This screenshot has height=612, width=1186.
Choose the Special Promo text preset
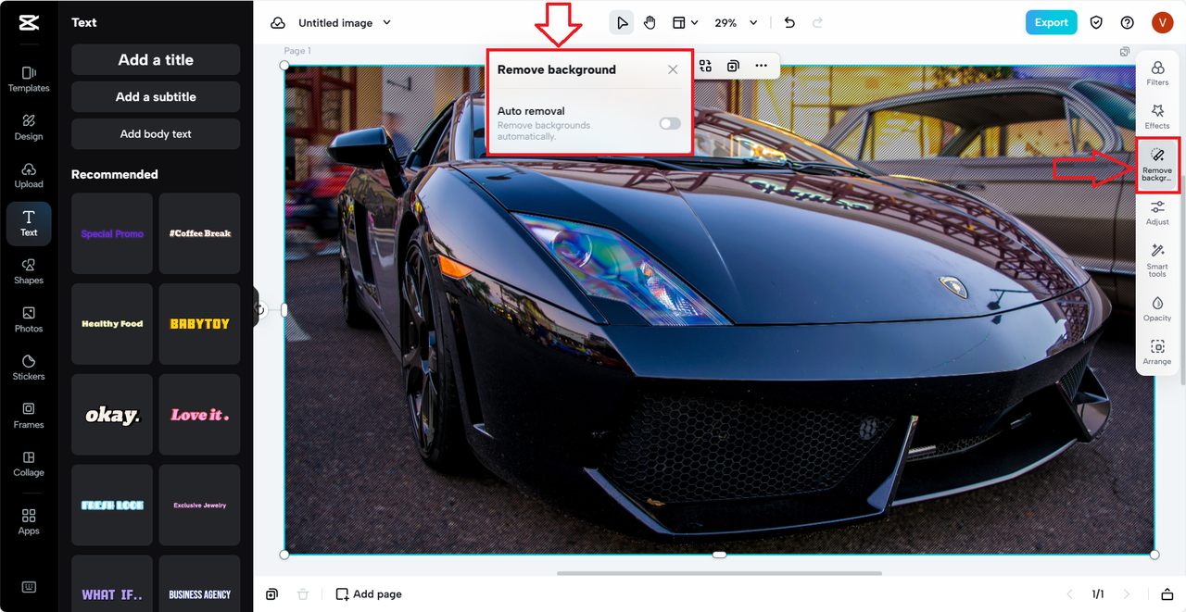[112, 233]
